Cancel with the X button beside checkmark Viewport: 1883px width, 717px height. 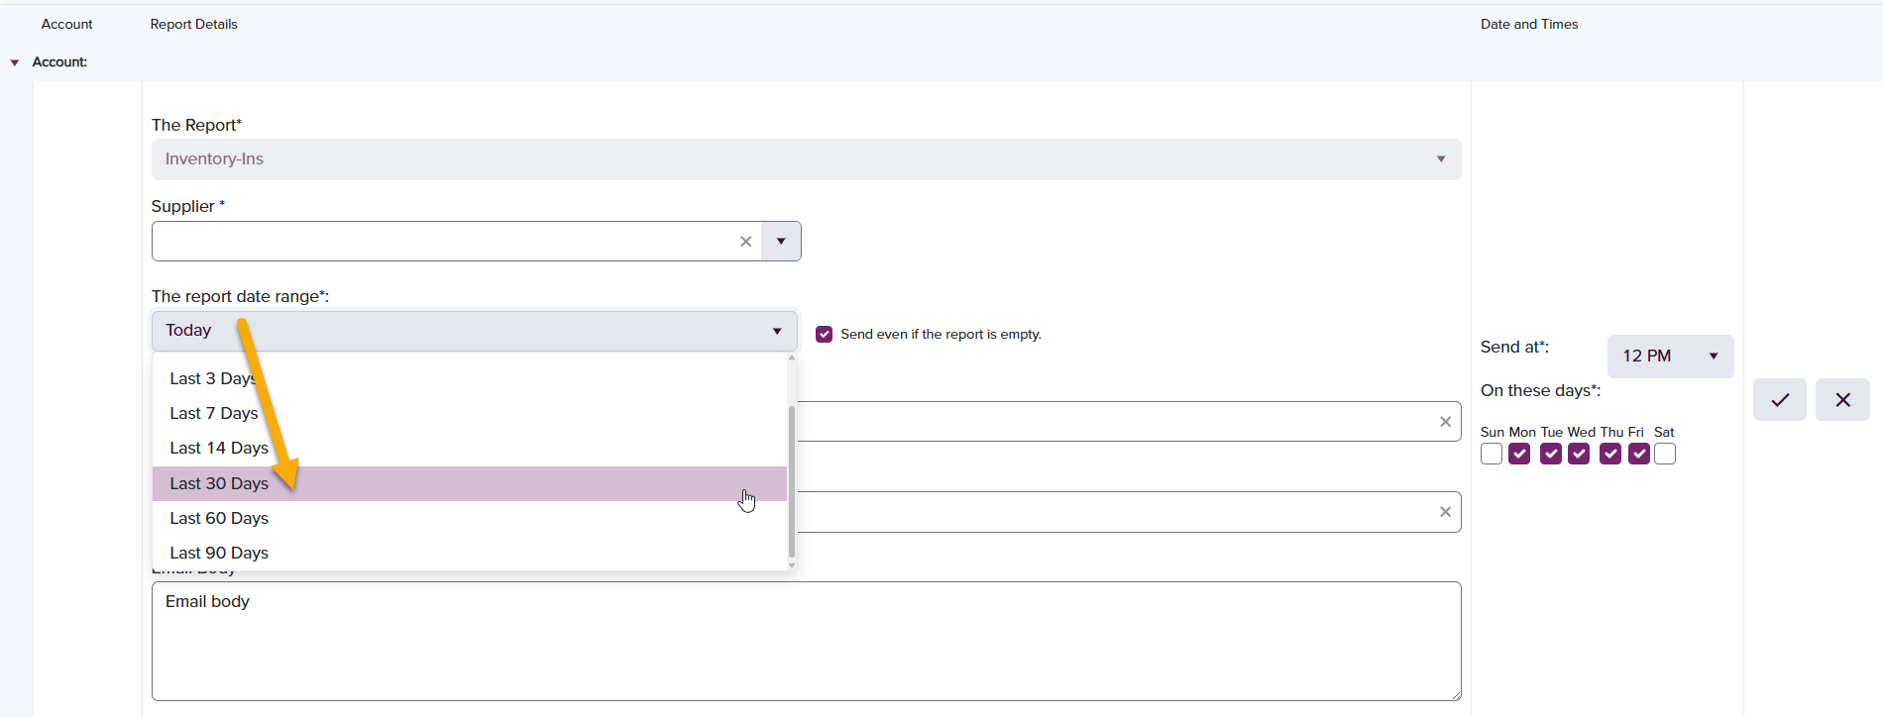[x=1842, y=400]
